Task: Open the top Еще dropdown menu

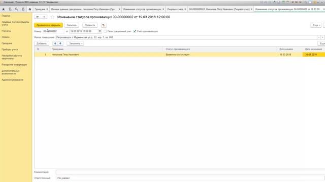Action: coord(316,25)
